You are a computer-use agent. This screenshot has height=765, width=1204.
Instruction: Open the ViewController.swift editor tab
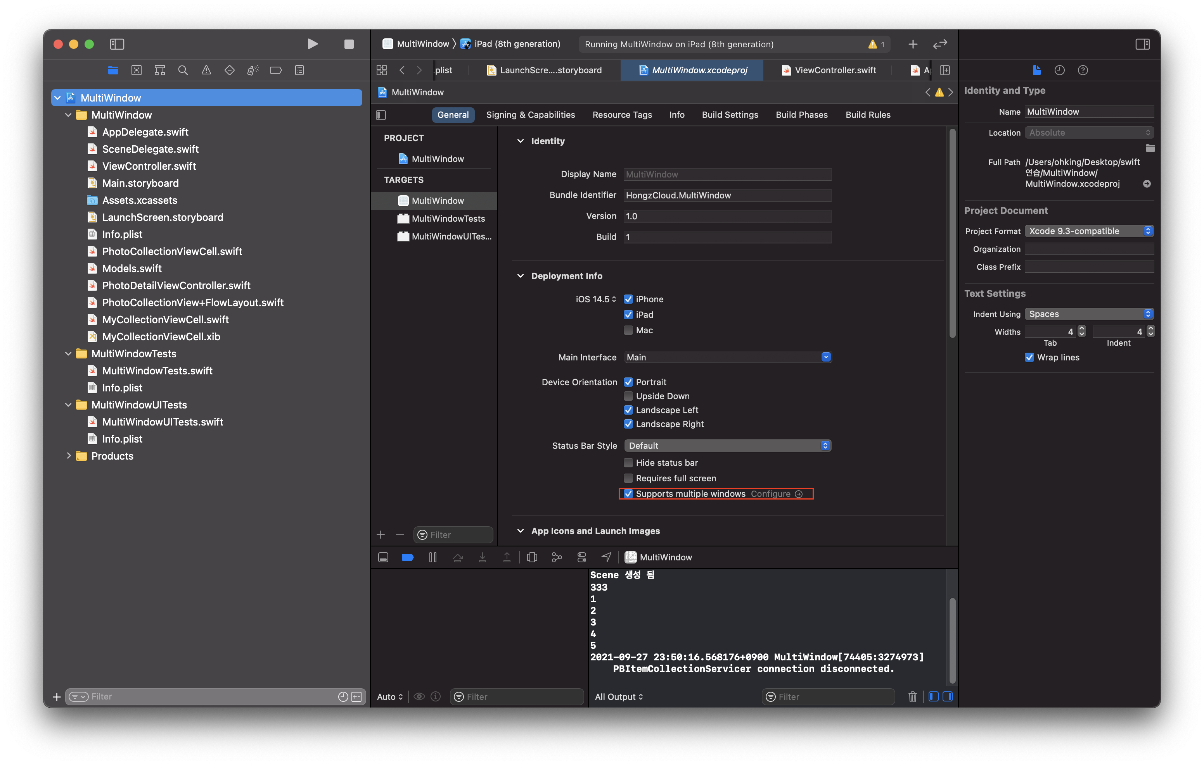(834, 71)
